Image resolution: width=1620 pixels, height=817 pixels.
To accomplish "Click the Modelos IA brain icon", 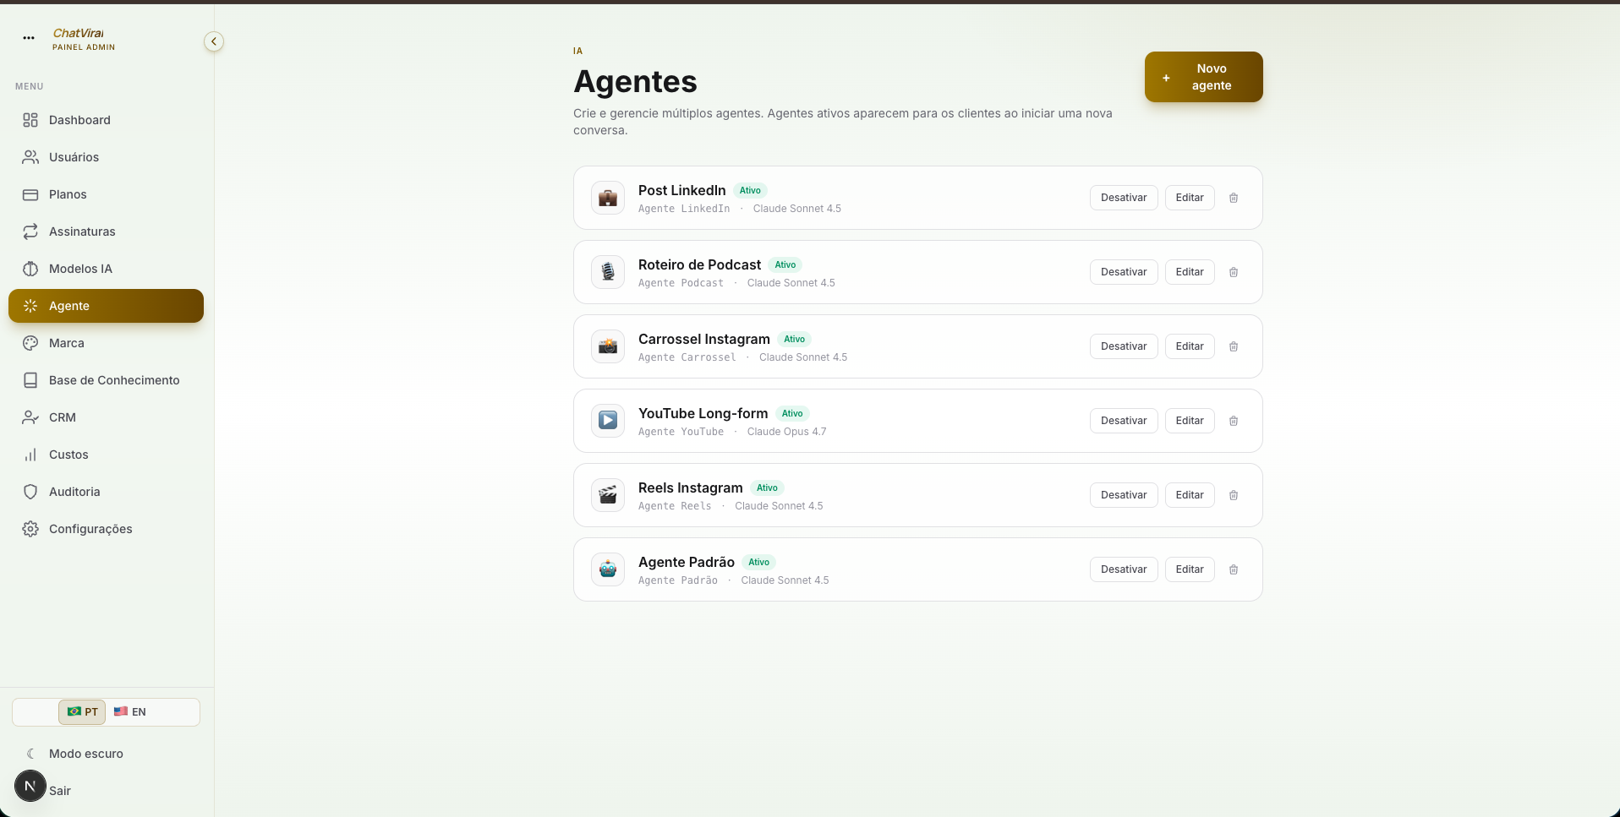I will click(x=30, y=269).
